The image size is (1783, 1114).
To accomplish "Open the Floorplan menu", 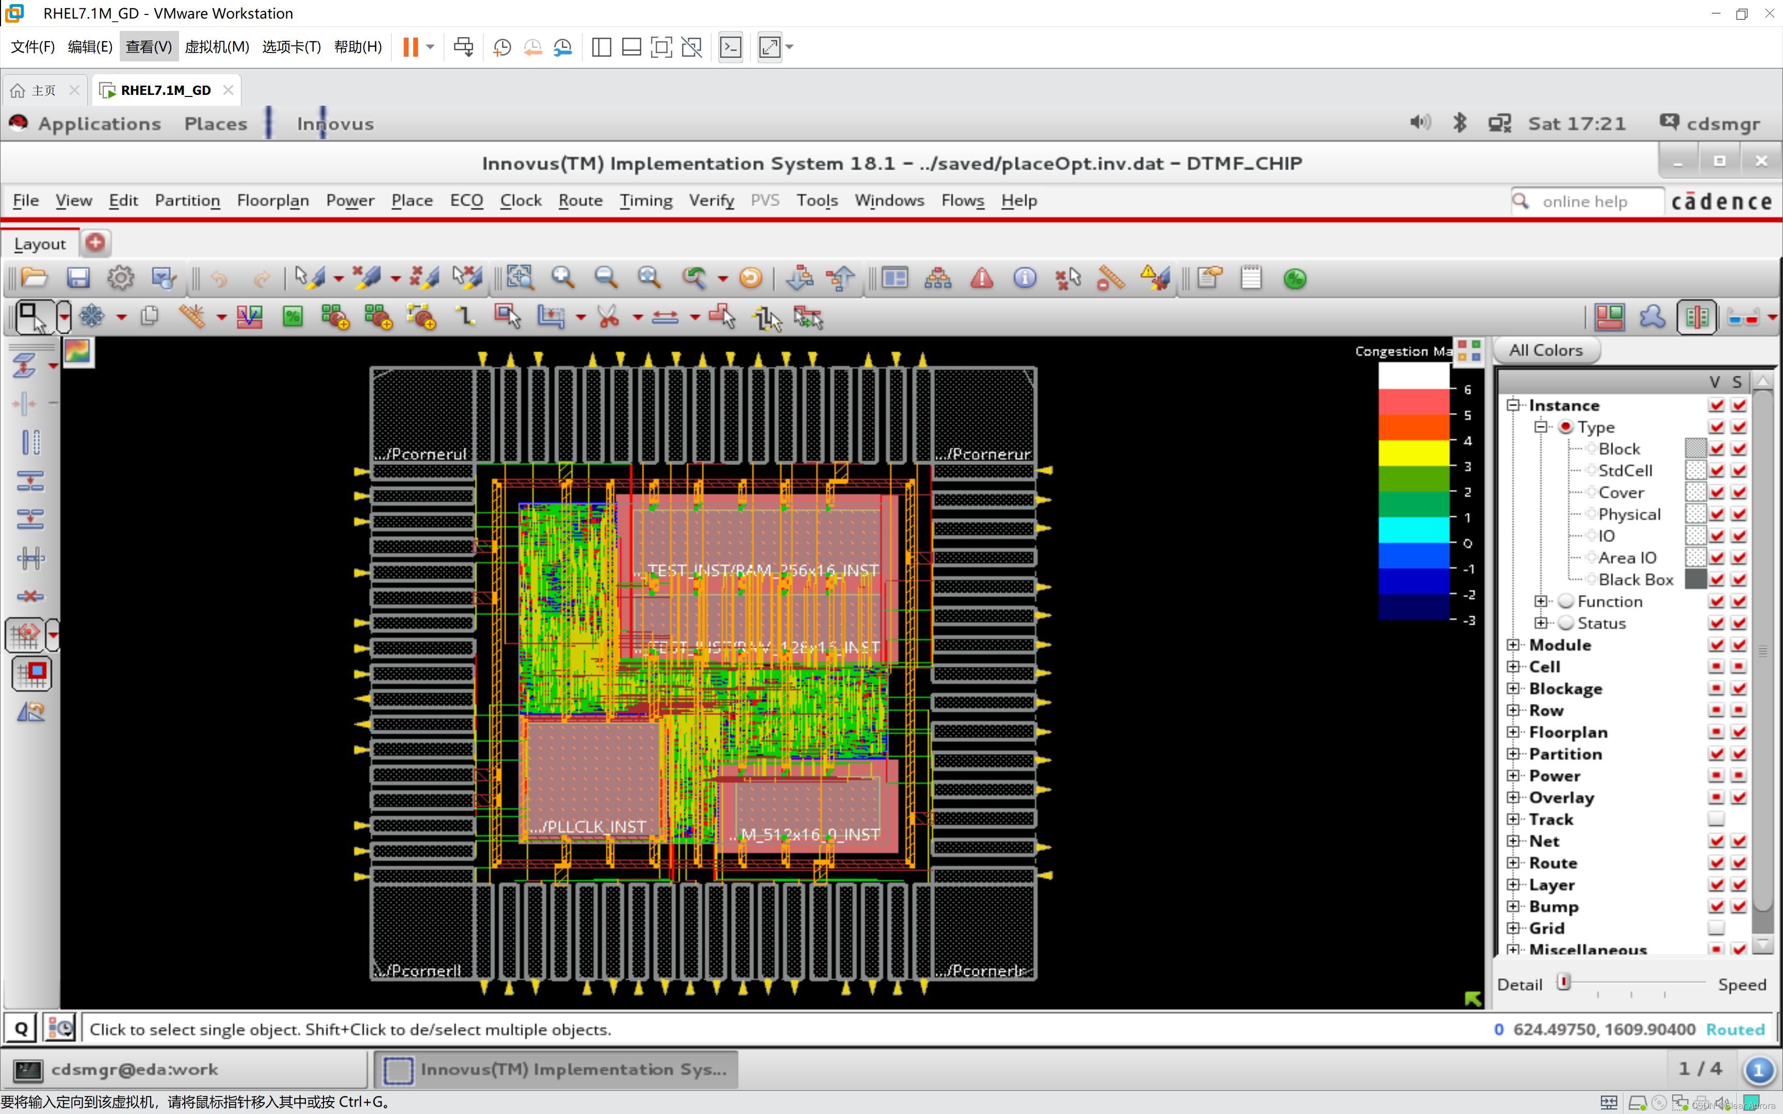I will (272, 201).
